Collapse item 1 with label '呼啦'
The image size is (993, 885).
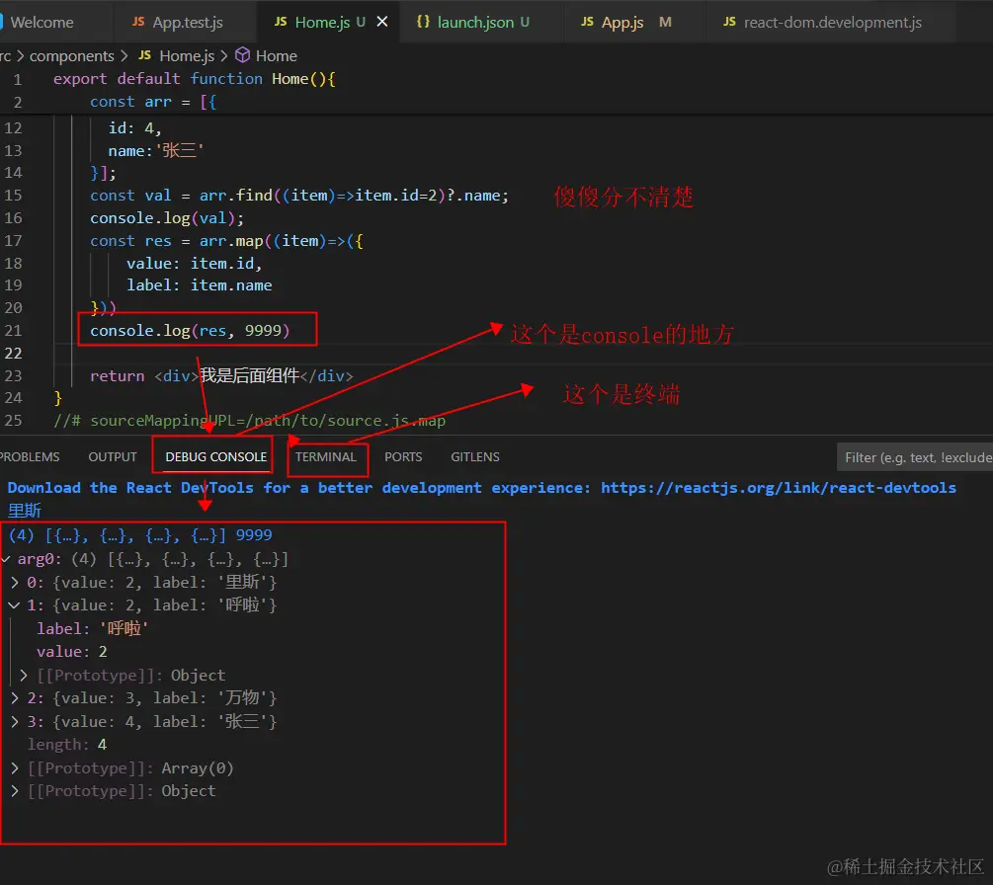[x=15, y=605]
